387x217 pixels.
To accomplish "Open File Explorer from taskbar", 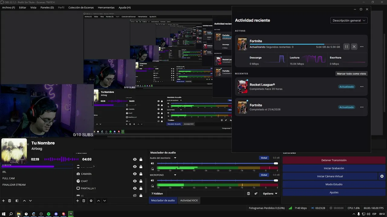I will coord(19,214).
